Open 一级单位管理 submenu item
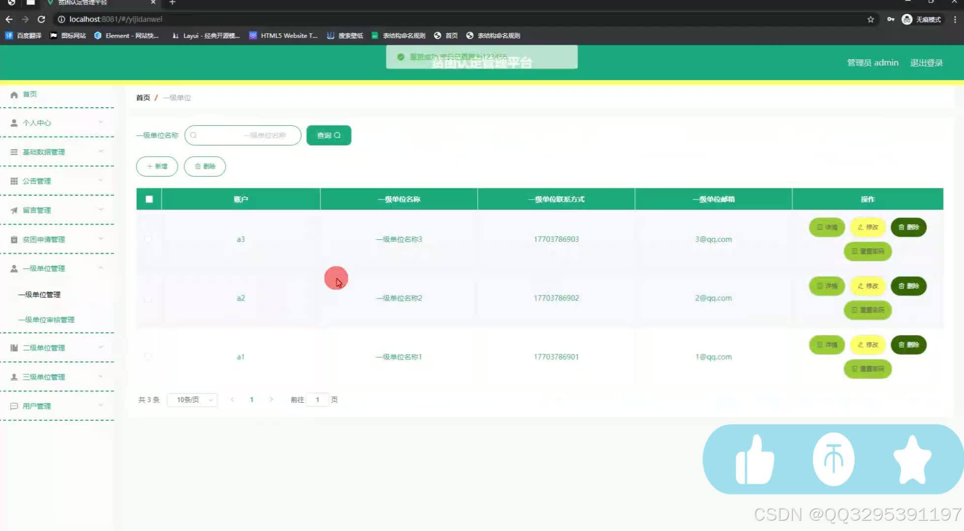 click(x=39, y=295)
